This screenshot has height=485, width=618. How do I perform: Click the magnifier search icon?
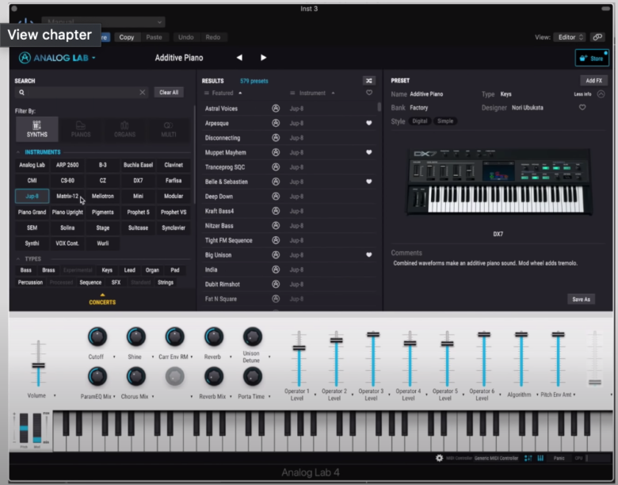[21, 92]
